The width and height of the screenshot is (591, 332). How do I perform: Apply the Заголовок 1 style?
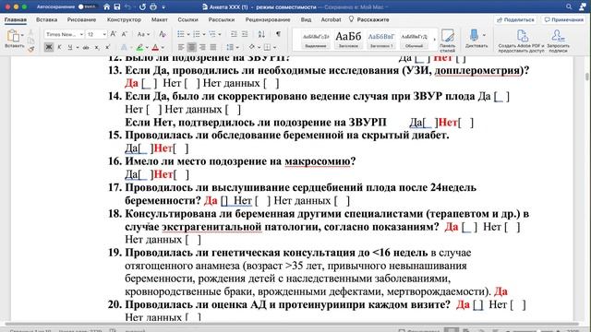click(x=381, y=39)
